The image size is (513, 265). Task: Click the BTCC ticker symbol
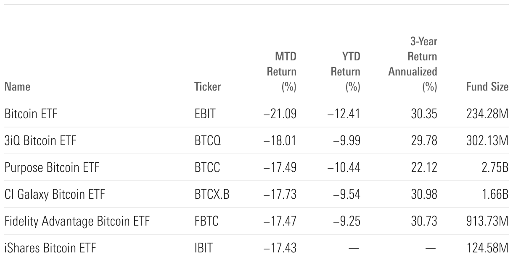tap(207, 167)
